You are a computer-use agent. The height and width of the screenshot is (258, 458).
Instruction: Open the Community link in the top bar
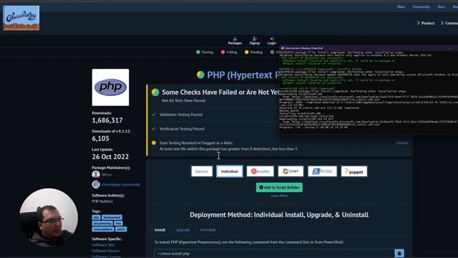coord(422,6)
